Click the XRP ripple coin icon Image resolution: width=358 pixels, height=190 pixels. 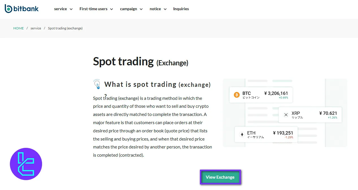pyautogui.click(x=286, y=115)
